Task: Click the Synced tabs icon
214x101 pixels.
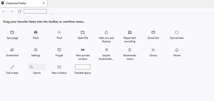Action: coord(177,32)
